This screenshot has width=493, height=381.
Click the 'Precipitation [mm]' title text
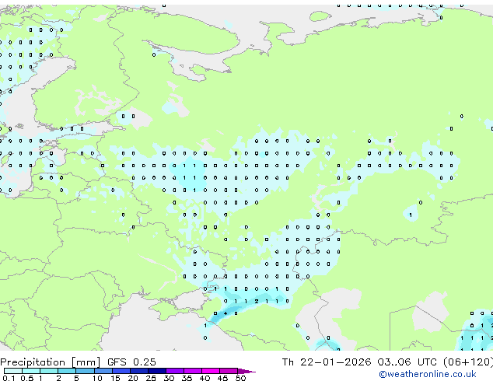[51, 362]
